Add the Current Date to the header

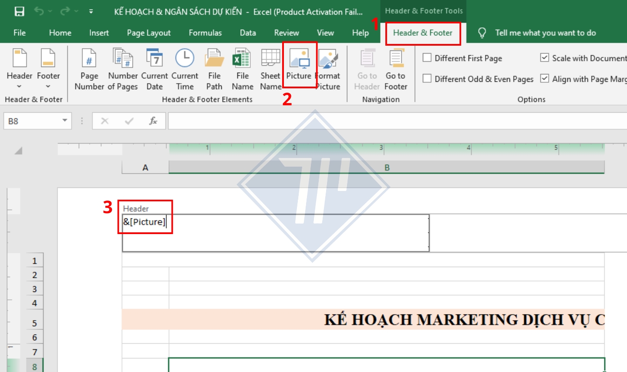tap(155, 70)
